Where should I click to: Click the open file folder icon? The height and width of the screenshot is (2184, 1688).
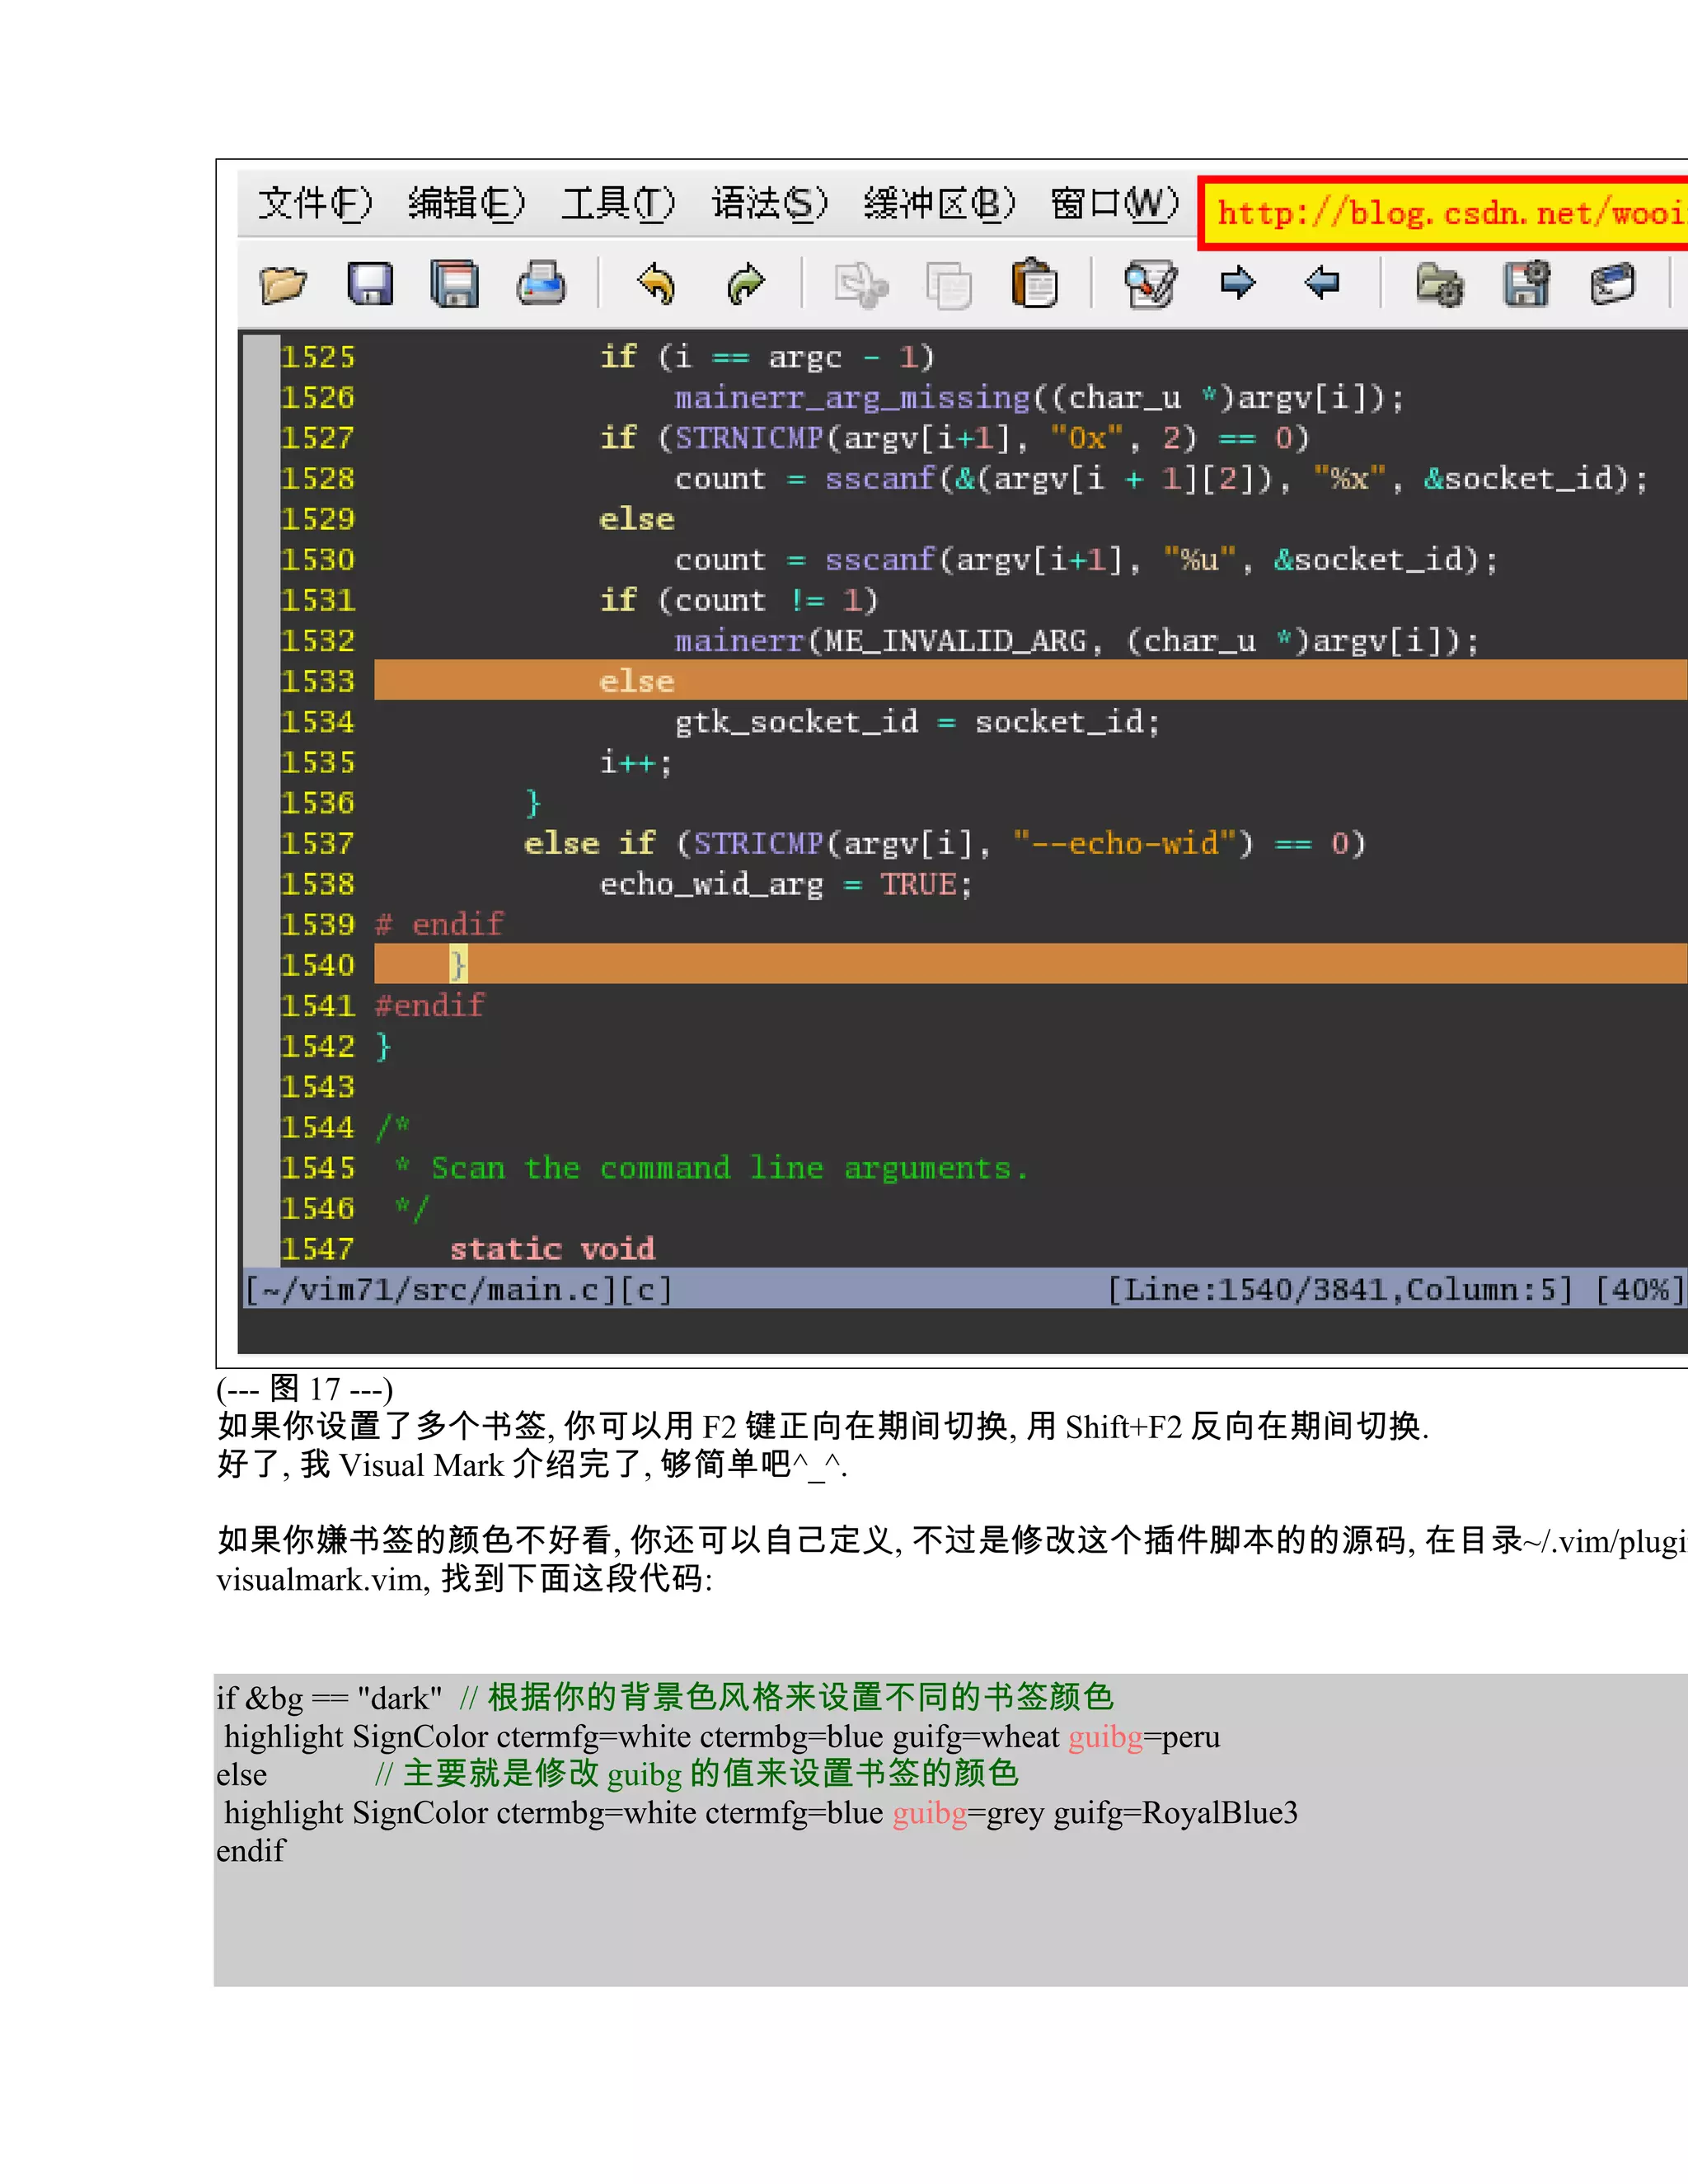tap(283, 284)
